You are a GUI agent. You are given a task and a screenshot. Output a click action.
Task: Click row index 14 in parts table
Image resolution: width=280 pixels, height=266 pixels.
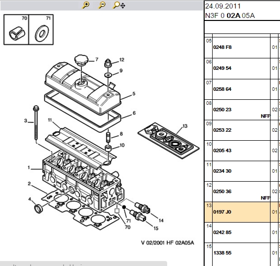pos(209,226)
